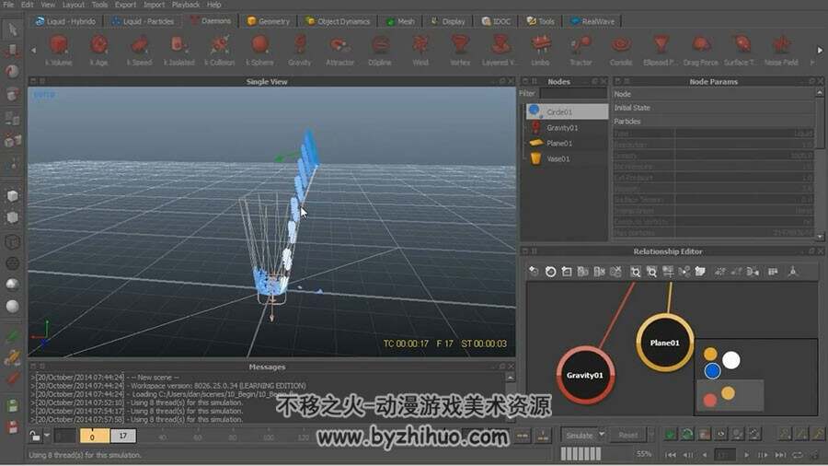Switch to the Liquid - Hybrido tab
Image resolution: width=828 pixels, height=466 pixels.
(x=65, y=21)
